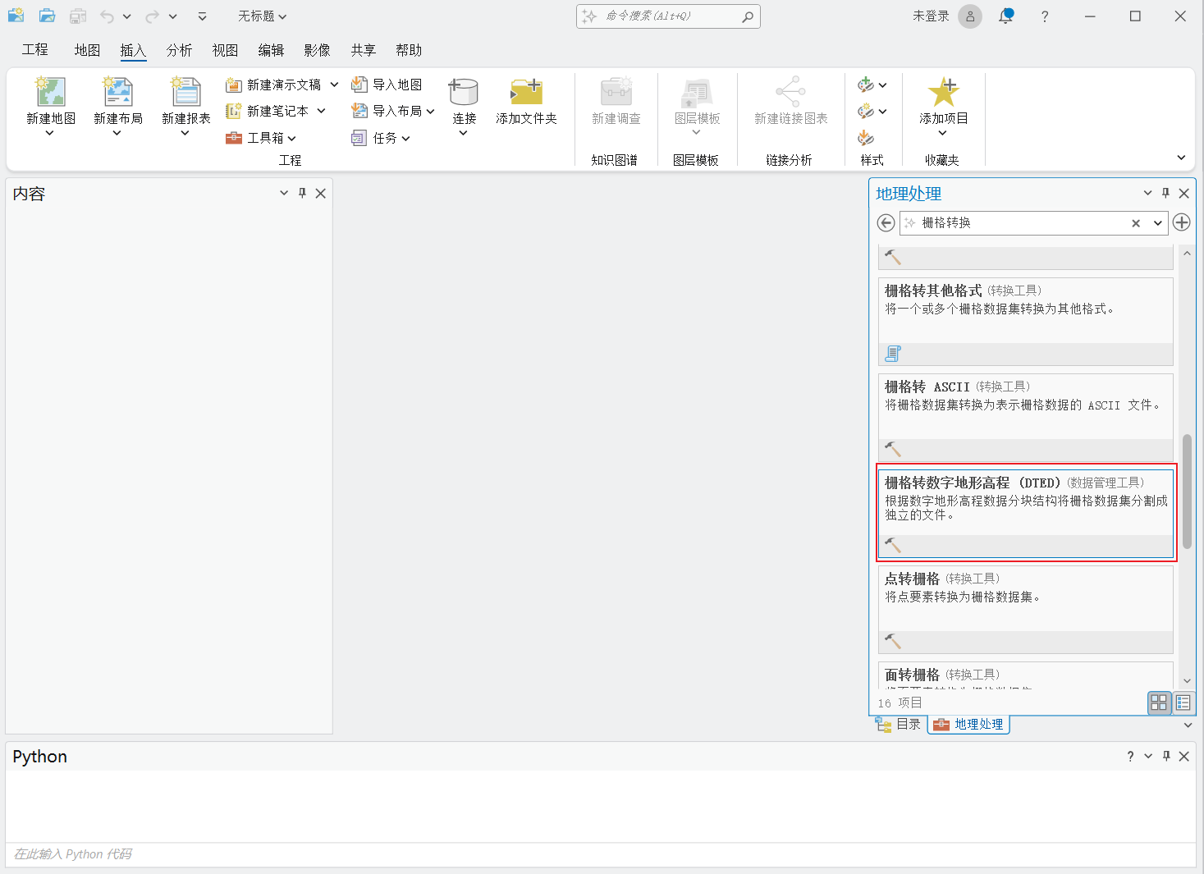Open the 共享 ribbon tab
This screenshot has height=874, width=1204.
[363, 50]
